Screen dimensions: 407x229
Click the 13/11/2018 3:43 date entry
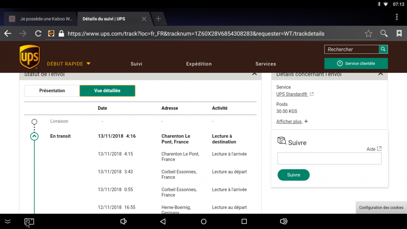[115, 172]
